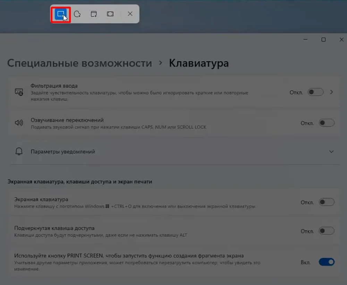Disable the PRINT SCREEN snipping toggle
The image size is (347, 285).
pos(325,262)
